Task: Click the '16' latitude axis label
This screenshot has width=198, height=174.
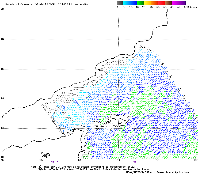Action: pyautogui.click(x=2, y=69)
